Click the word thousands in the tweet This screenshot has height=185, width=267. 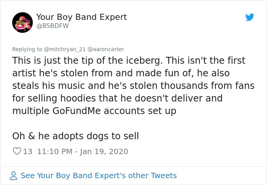[184, 85]
